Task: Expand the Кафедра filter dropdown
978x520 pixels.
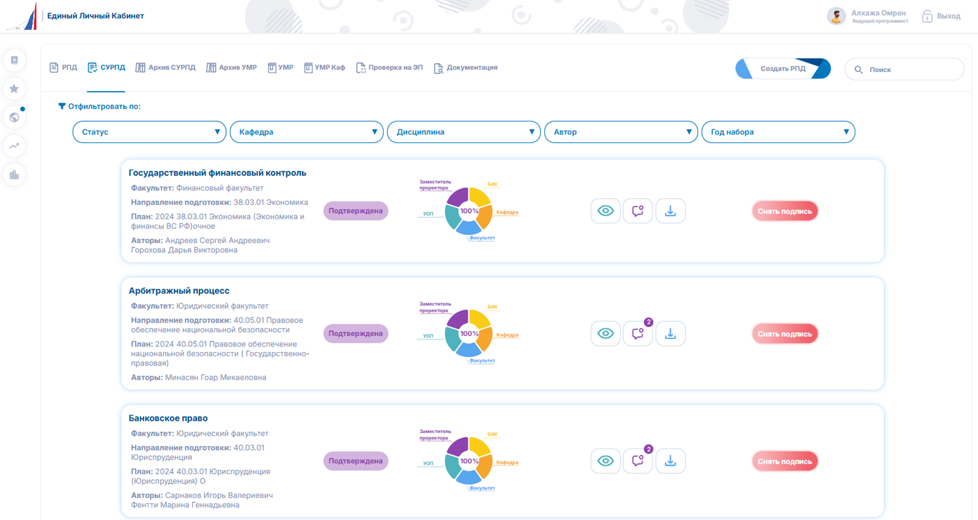Action: (x=307, y=132)
